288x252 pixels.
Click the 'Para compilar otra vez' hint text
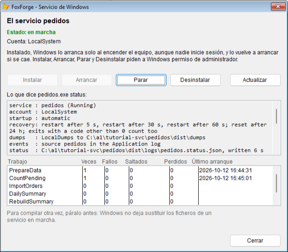coord(109,216)
